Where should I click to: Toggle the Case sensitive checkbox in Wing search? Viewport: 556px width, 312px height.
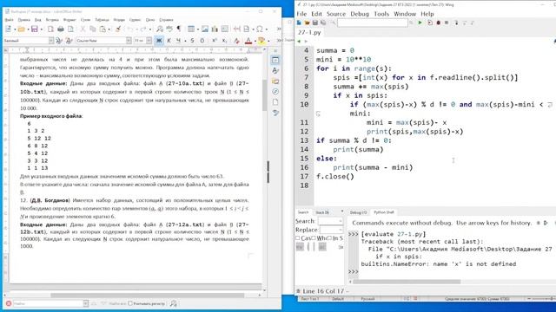pos(298,238)
